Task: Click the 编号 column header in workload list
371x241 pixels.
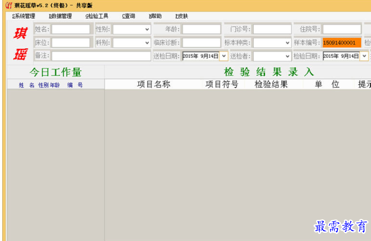Action: [x=75, y=85]
